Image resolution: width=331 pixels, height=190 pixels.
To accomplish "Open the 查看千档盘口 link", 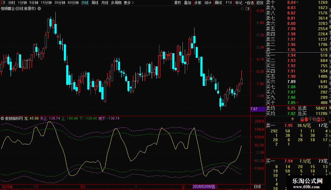I will pyautogui.click(x=312, y=119).
